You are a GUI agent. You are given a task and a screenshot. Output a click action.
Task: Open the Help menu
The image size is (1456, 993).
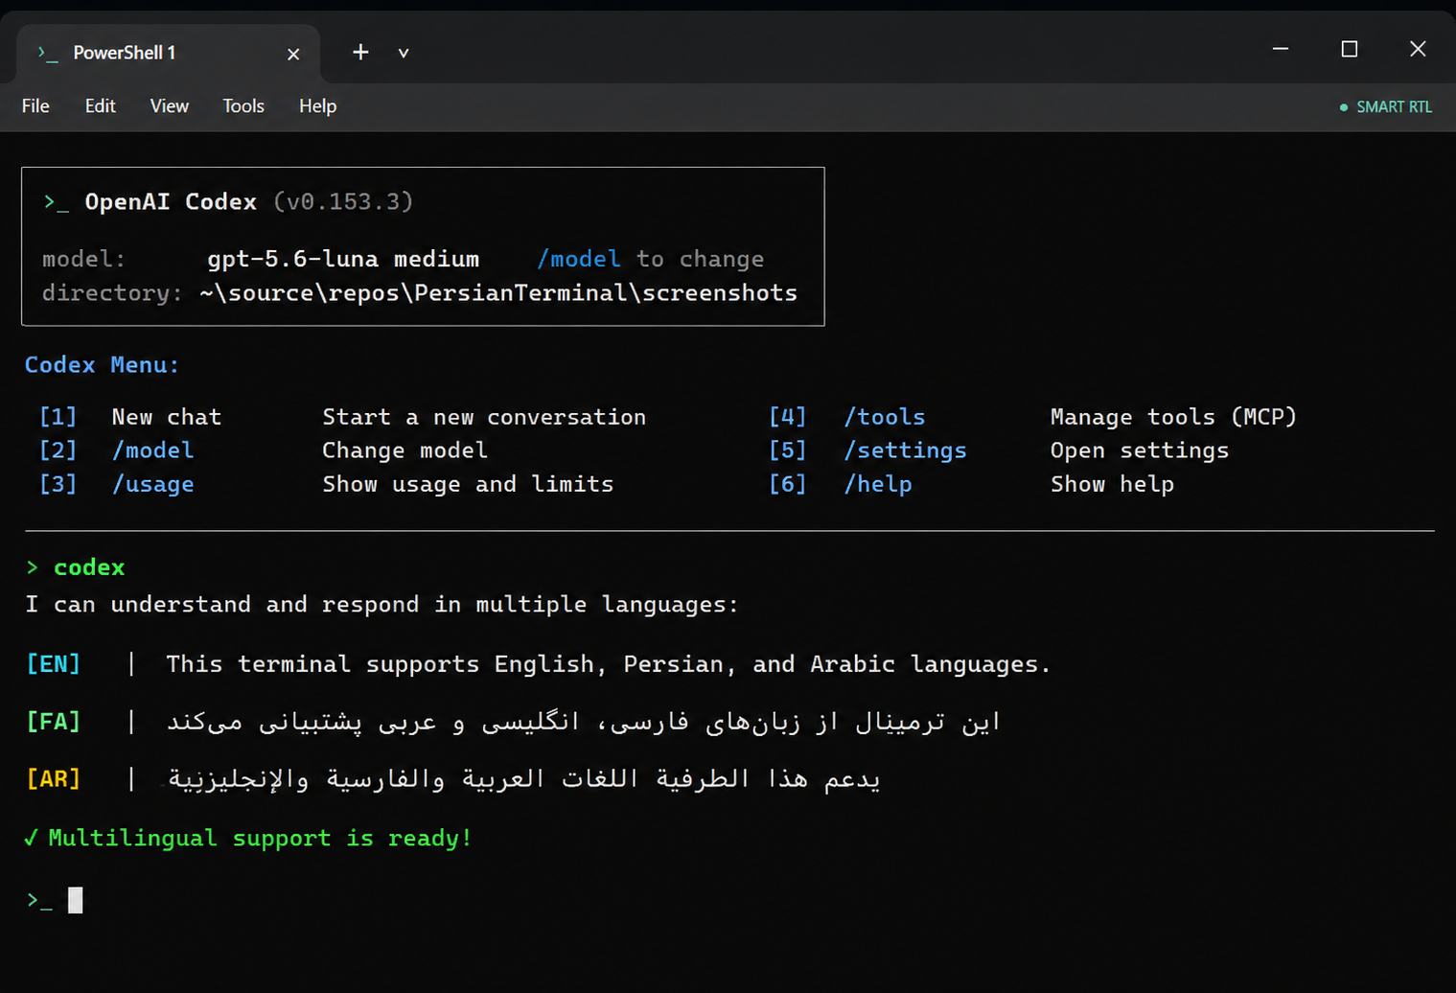(x=317, y=106)
